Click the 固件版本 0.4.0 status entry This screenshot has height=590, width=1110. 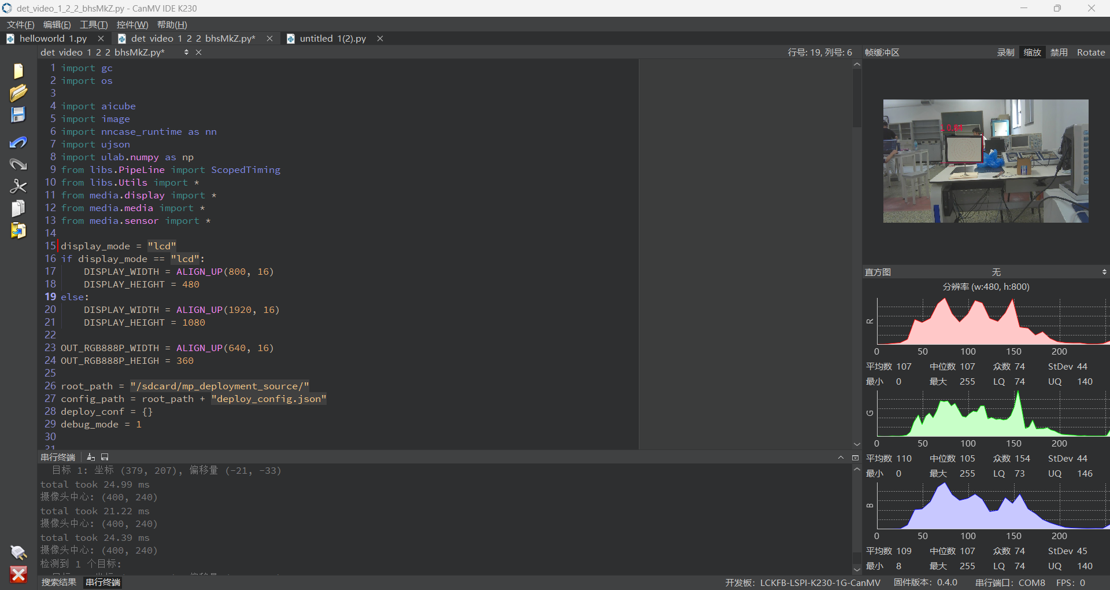pos(925,582)
